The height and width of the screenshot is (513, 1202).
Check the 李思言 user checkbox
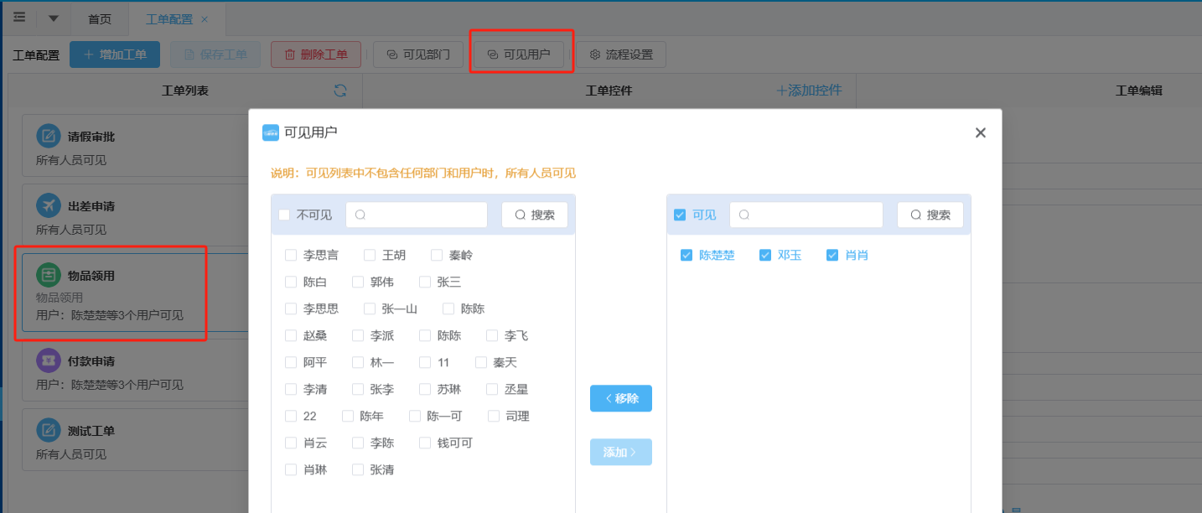click(x=291, y=255)
